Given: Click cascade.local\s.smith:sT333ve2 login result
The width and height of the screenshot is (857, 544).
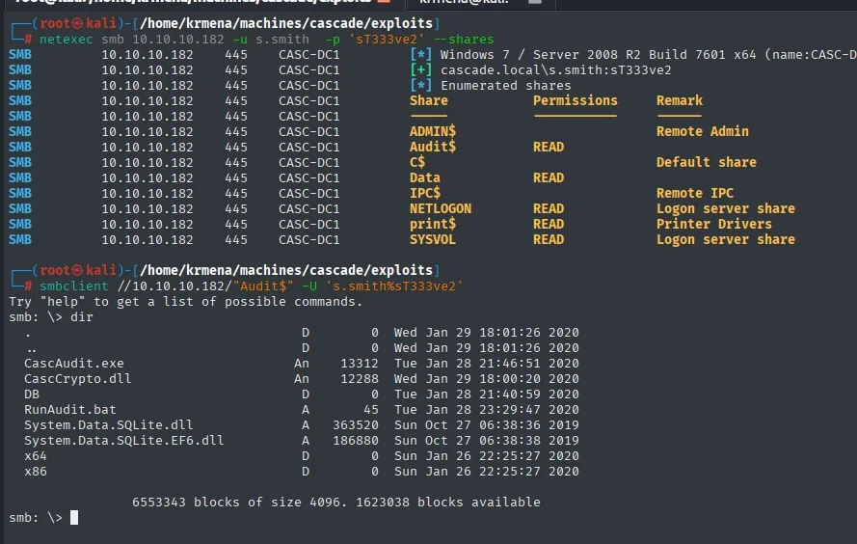Looking at the screenshot, I should pos(556,70).
